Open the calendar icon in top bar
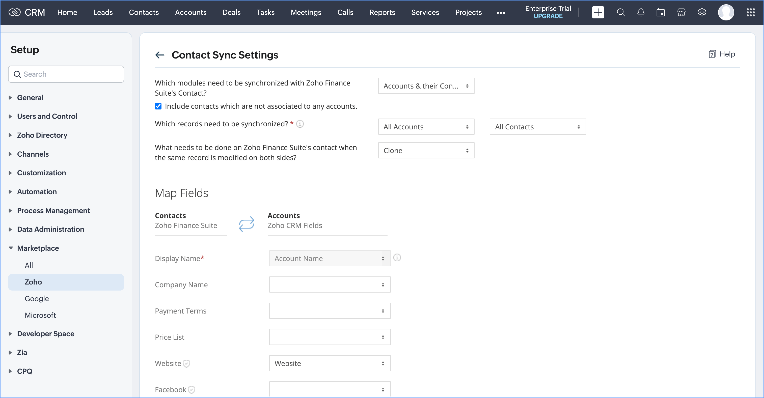The height and width of the screenshot is (398, 764). pos(661,12)
